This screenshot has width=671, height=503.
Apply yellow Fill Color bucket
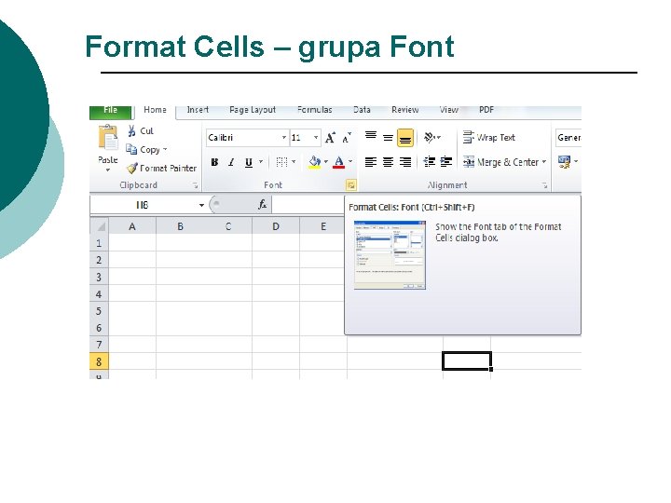tap(315, 162)
